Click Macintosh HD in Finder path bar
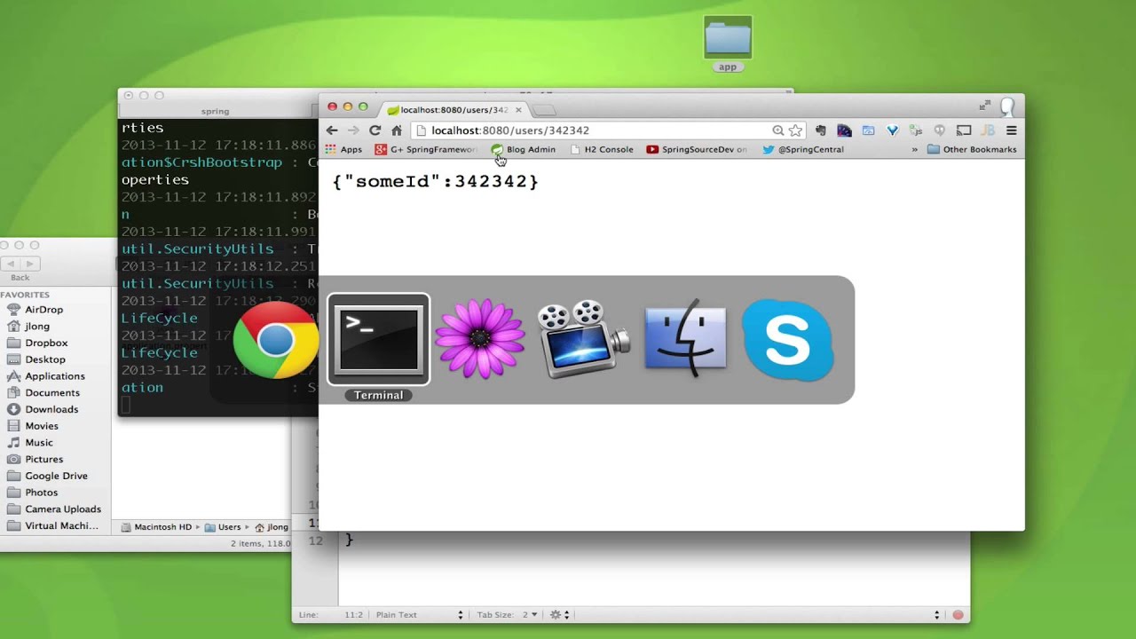 click(x=156, y=527)
